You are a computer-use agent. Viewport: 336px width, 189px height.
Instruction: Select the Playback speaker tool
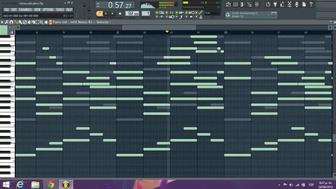click(x=46, y=22)
